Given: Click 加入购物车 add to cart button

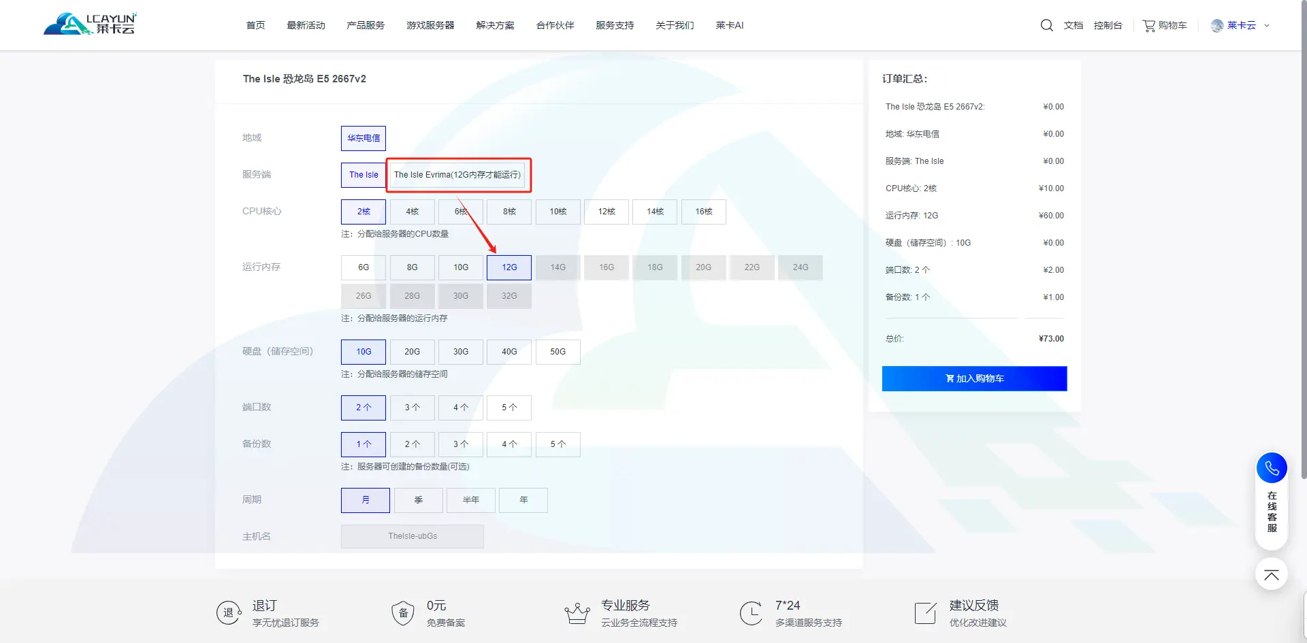Looking at the screenshot, I should [x=975, y=379].
